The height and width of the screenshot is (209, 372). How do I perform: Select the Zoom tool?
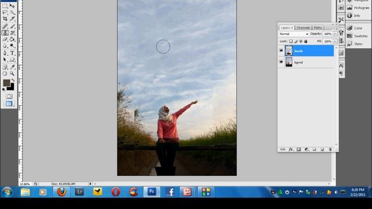[x=12, y=74]
